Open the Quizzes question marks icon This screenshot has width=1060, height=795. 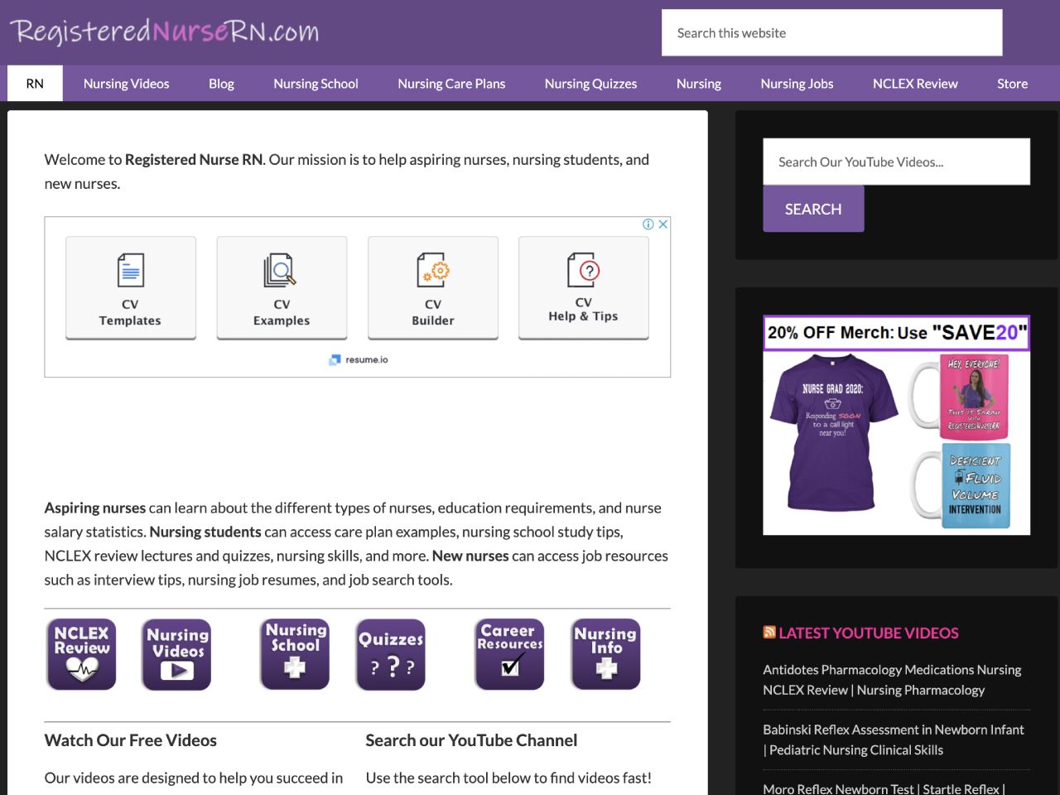click(391, 654)
